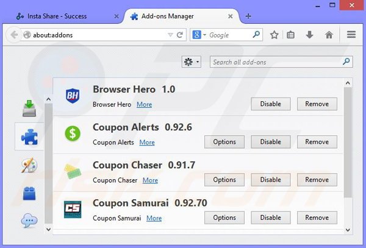This screenshot has width=366, height=248.
Task: Open More link for Browser Hero
Action: pos(144,104)
